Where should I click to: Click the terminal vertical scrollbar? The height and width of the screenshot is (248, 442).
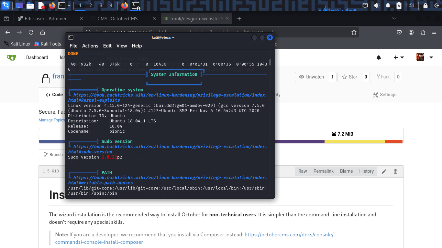point(270,63)
